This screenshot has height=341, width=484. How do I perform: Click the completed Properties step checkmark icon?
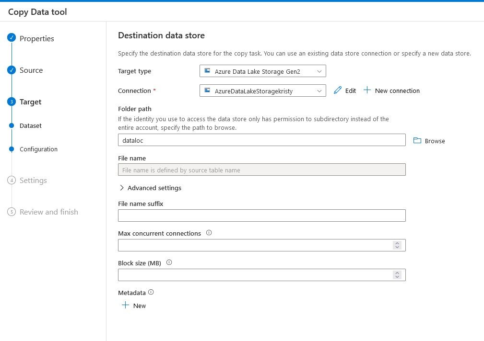coord(12,38)
